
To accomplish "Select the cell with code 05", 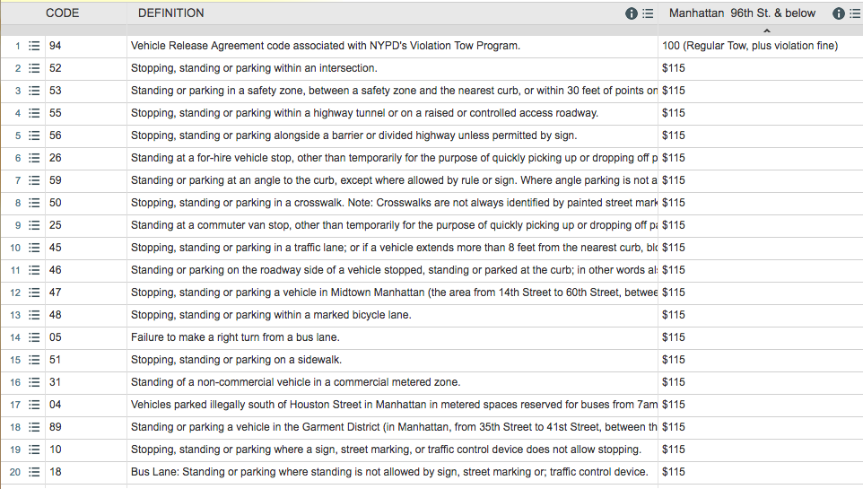I will coord(86,337).
